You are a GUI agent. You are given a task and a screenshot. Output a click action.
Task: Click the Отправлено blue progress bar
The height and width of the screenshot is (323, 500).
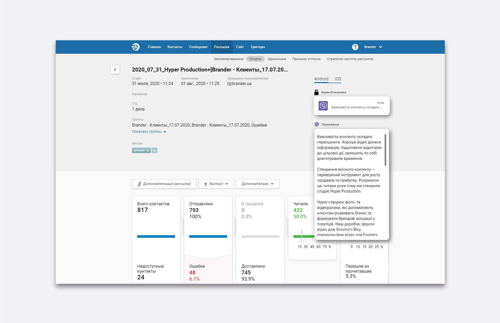click(x=208, y=236)
